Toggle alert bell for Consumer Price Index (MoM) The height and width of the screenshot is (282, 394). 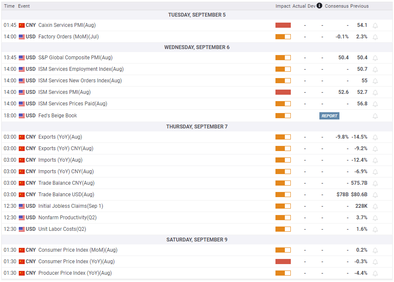click(x=375, y=250)
